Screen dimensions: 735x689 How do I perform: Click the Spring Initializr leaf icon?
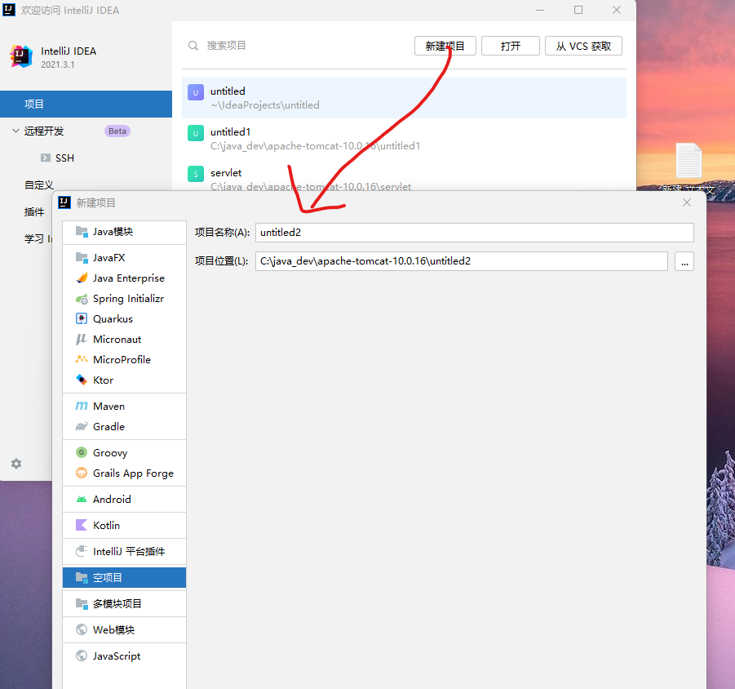pos(82,299)
